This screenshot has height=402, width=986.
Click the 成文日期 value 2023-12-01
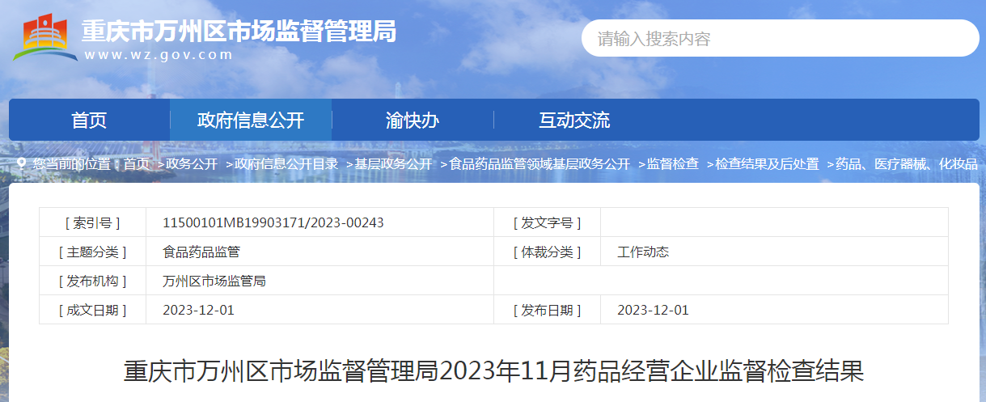point(199,310)
